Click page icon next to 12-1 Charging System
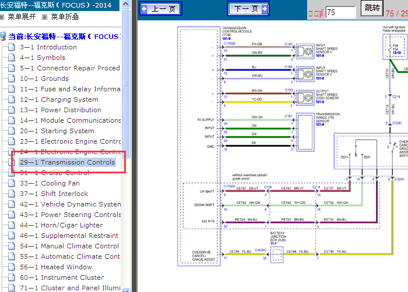Screen dimensions: 408x292 coord(12,99)
